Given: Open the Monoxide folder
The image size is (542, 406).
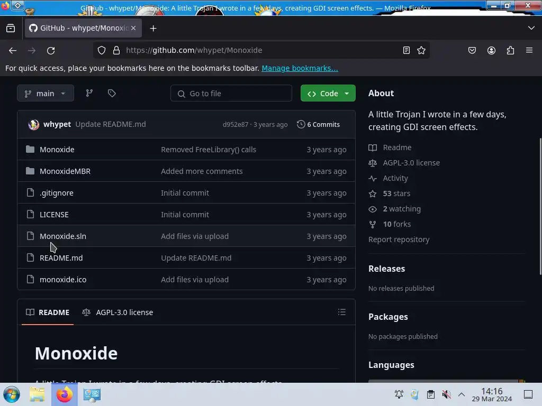Looking at the screenshot, I should tap(57, 150).
